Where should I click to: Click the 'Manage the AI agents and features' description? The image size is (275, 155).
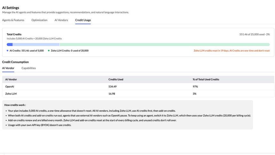tap(66, 12)
